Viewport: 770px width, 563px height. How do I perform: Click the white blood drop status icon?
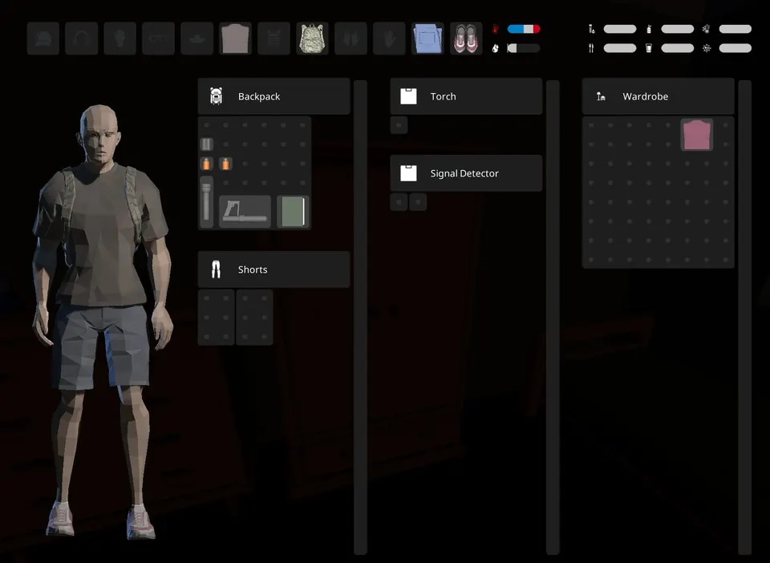tap(495, 48)
